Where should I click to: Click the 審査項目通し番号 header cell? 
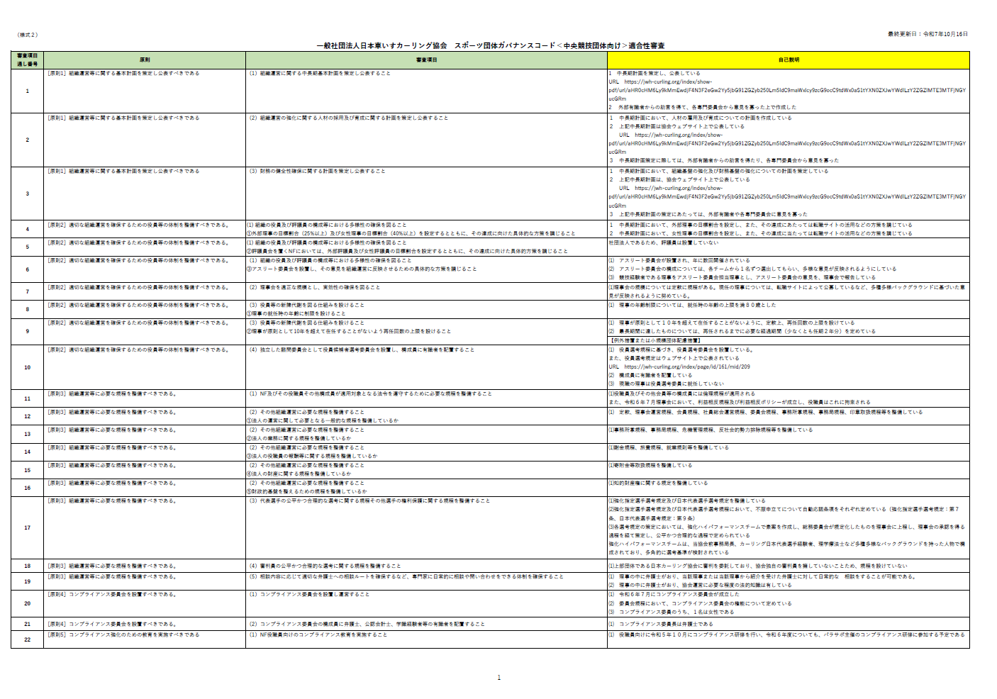(x=27, y=60)
